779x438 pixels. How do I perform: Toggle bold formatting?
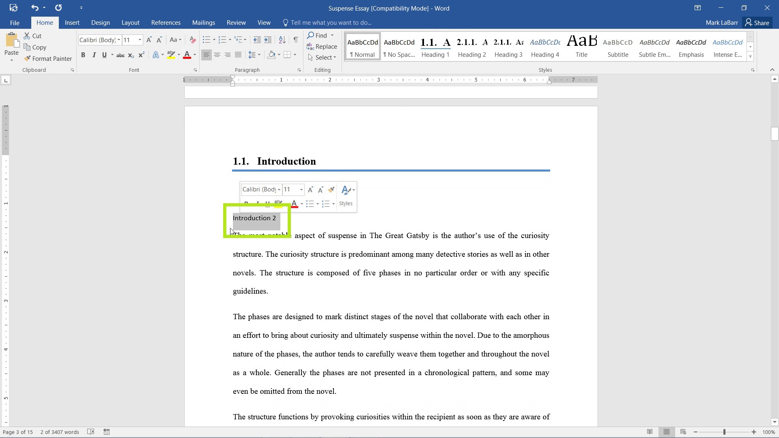[83, 55]
